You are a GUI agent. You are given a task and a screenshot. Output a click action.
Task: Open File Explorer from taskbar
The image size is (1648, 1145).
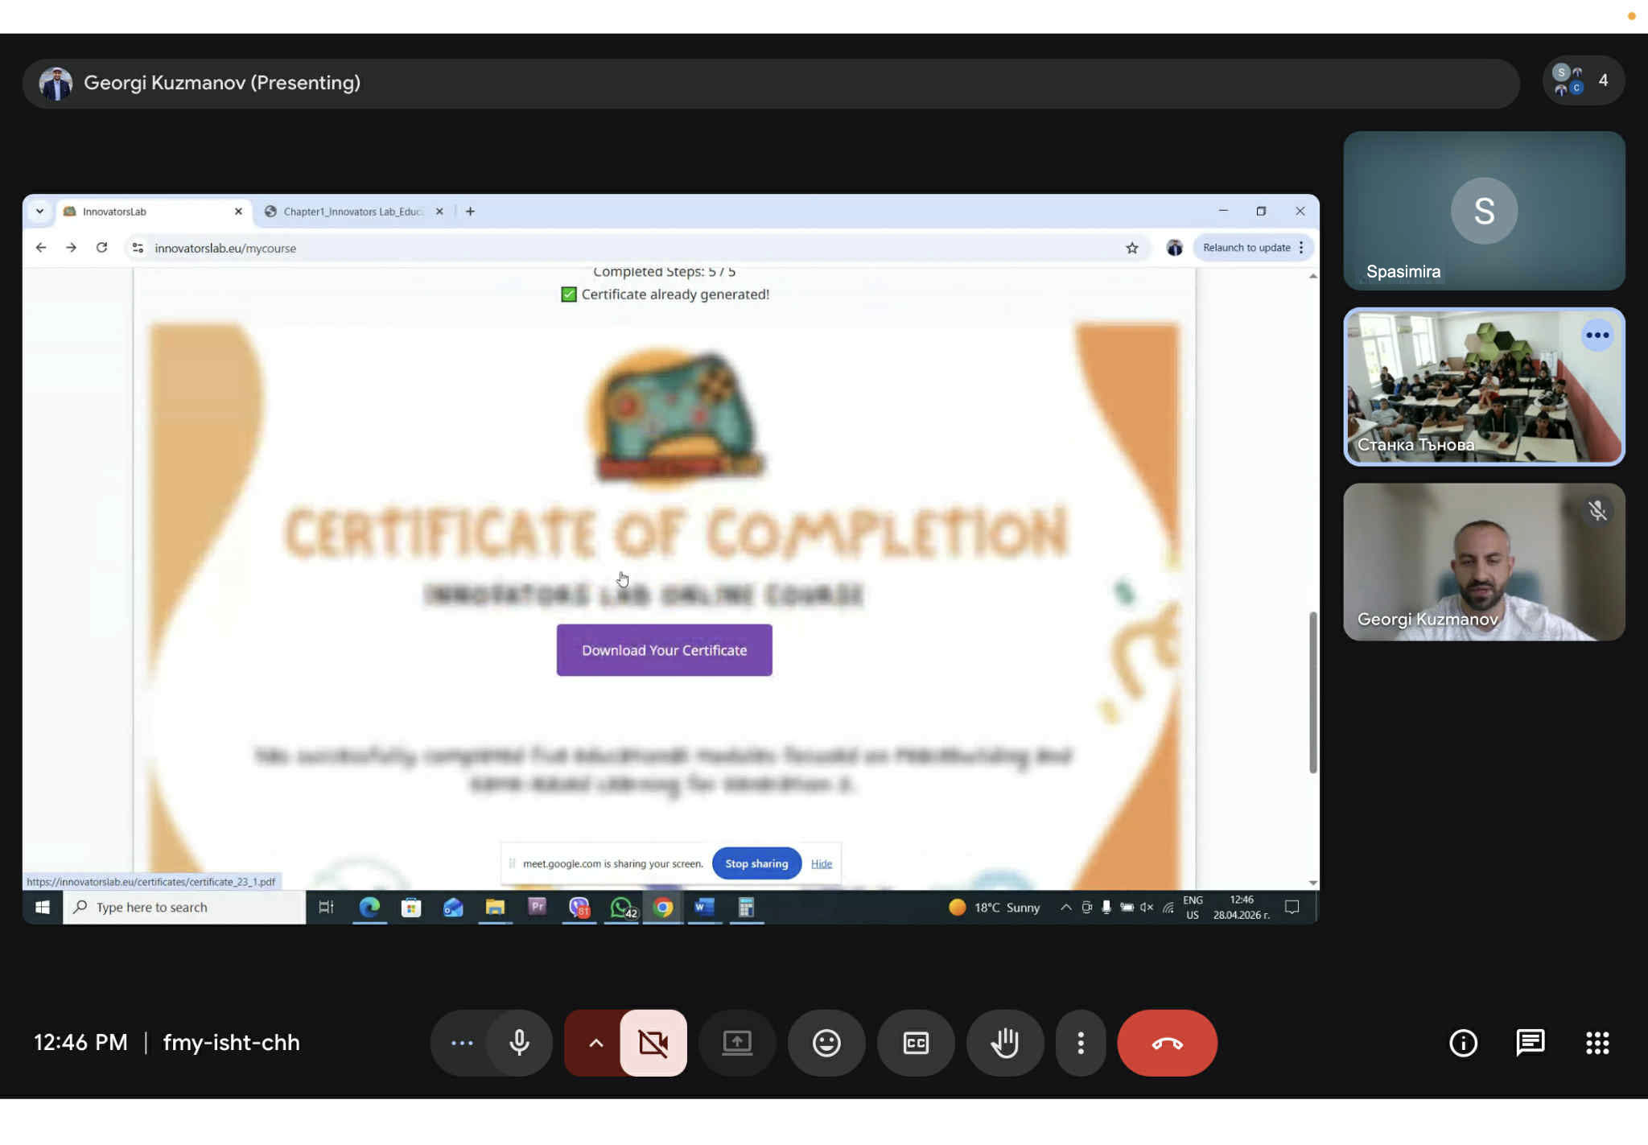pos(495,908)
